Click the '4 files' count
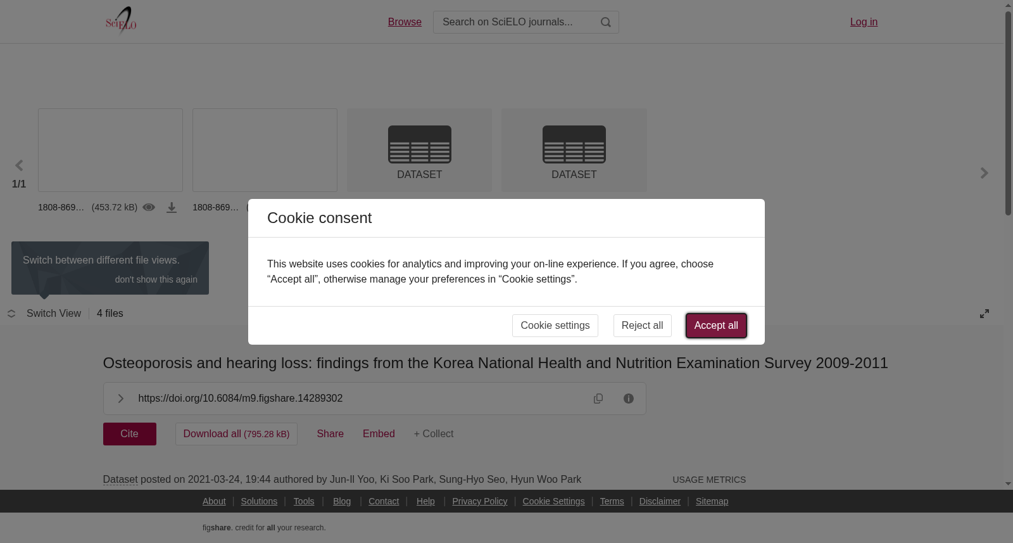Screen dimensions: 1013x543 [110, 314]
